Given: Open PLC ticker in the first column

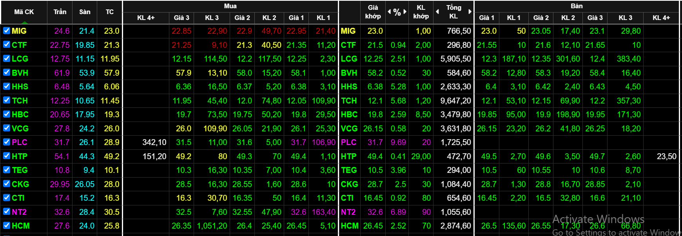Looking at the screenshot, I should point(20,142).
